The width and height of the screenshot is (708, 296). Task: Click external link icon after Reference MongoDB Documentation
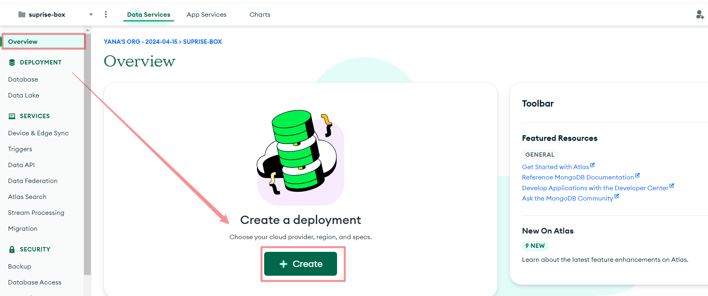(x=637, y=175)
